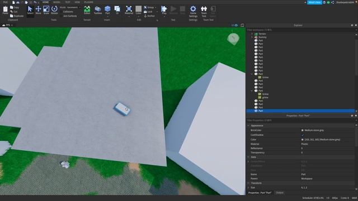358x201 pixels.
Task: Toggle the Join Surfaces checkbox
Action: point(61,16)
